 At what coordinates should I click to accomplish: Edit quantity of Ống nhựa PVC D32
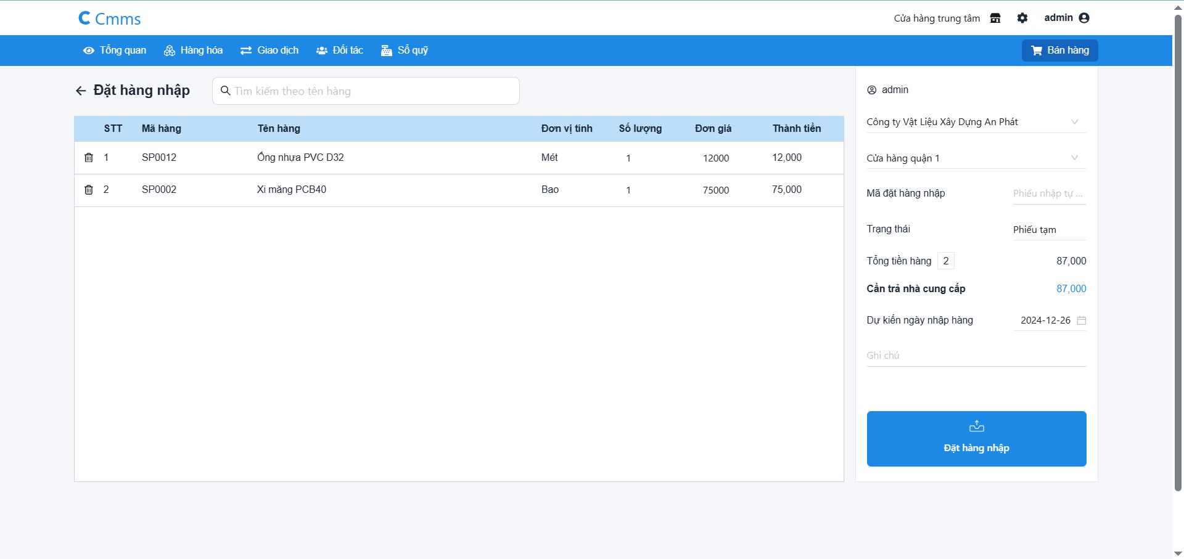click(628, 158)
